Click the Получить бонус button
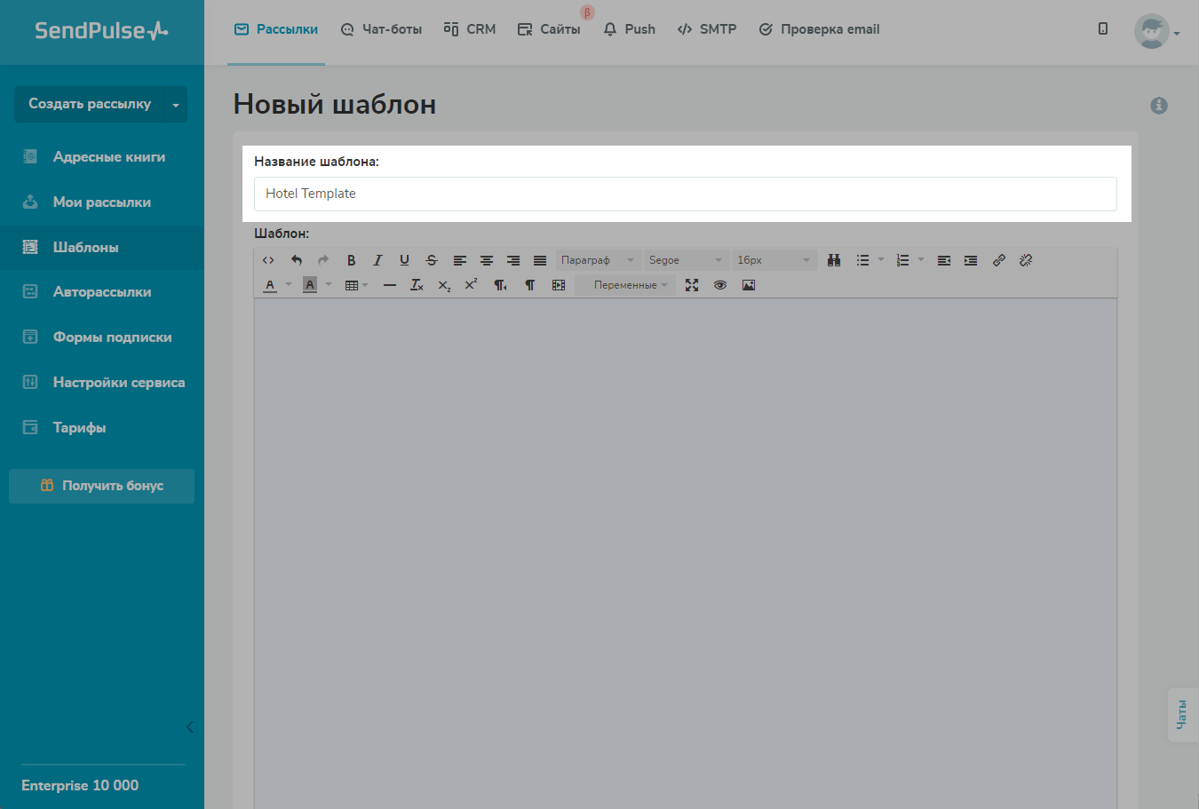Screen dimensions: 1199x809 coord(101,486)
